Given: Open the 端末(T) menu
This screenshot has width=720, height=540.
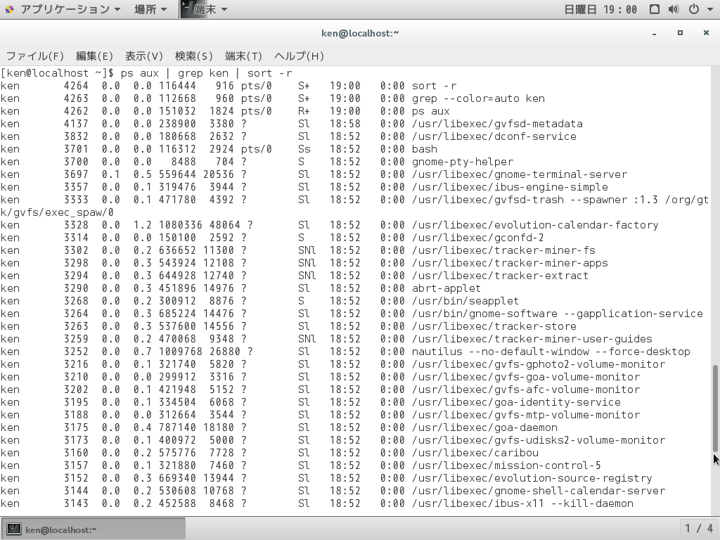Looking at the screenshot, I should click(243, 56).
